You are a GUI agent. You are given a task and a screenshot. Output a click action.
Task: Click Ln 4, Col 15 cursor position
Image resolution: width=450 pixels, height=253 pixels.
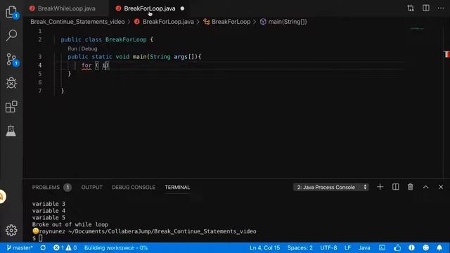264,247
